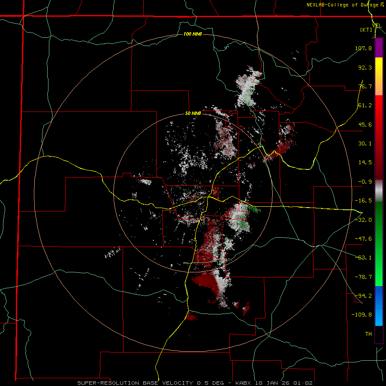Click the -0.9 velocity legend value
This screenshot has width=386, height=386.
(x=365, y=182)
